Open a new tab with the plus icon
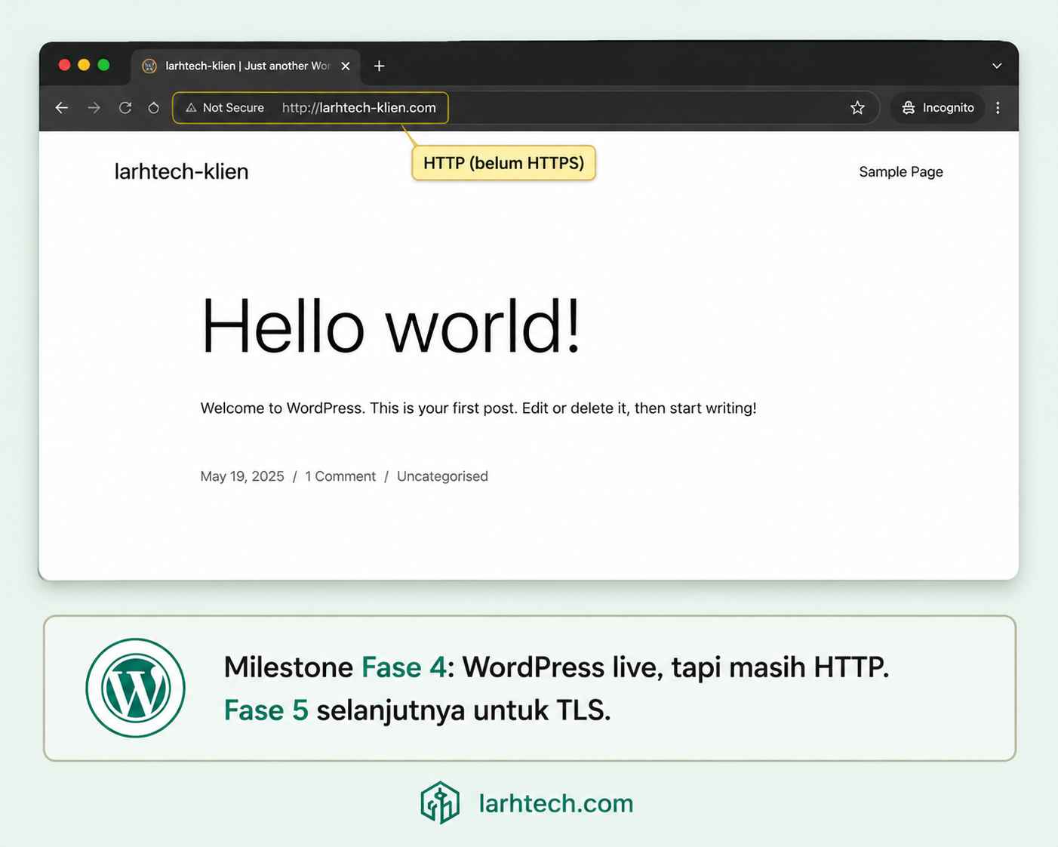1058x847 pixels. [379, 66]
